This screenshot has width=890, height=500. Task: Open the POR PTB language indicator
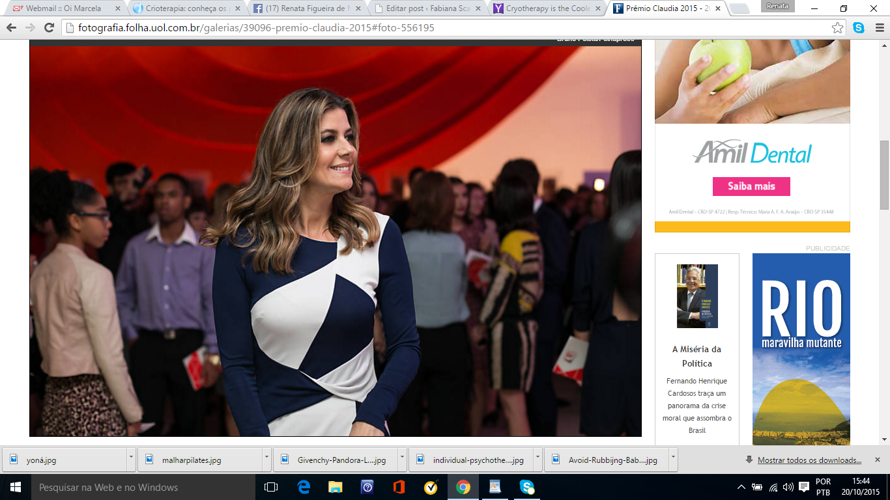pos(823,487)
